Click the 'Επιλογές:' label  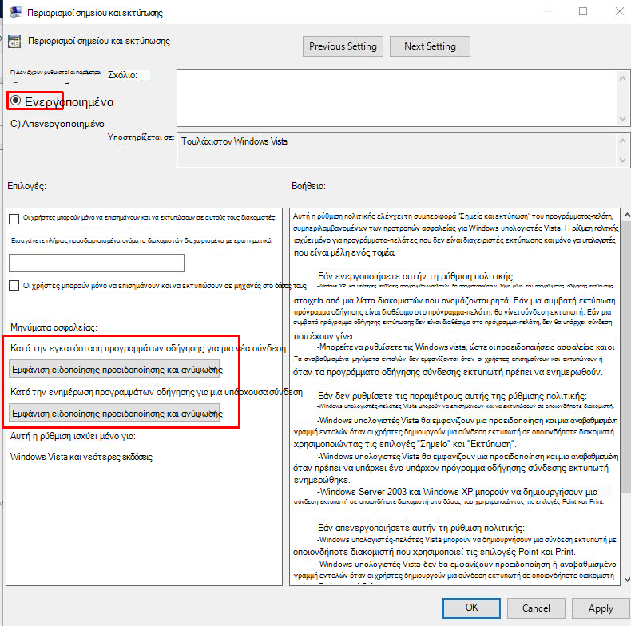point(26,186)
